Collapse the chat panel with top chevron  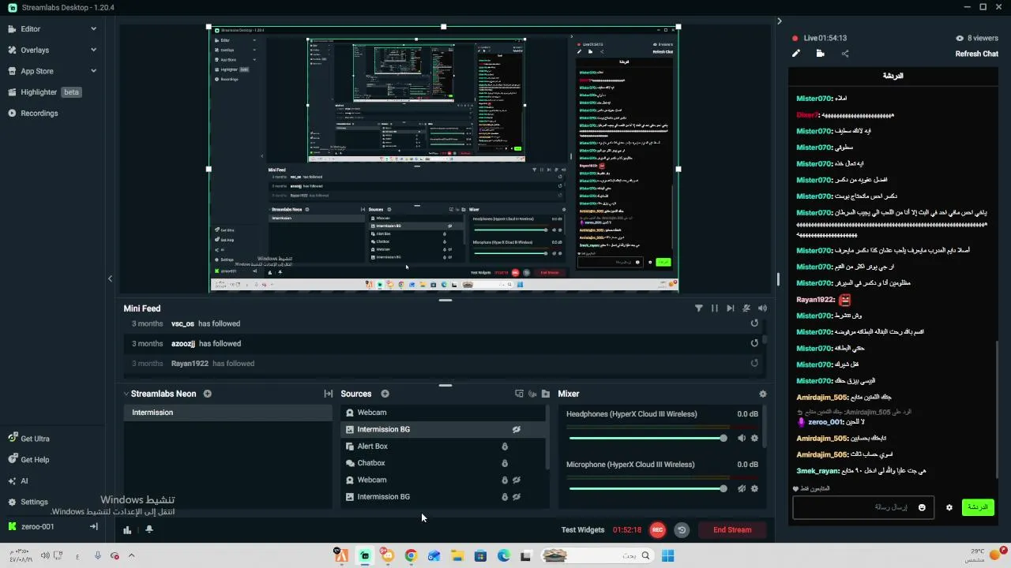(779, 21)
